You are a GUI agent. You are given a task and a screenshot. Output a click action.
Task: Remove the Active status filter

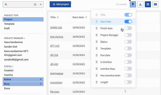pyautogui.click(x=41, y=79)
